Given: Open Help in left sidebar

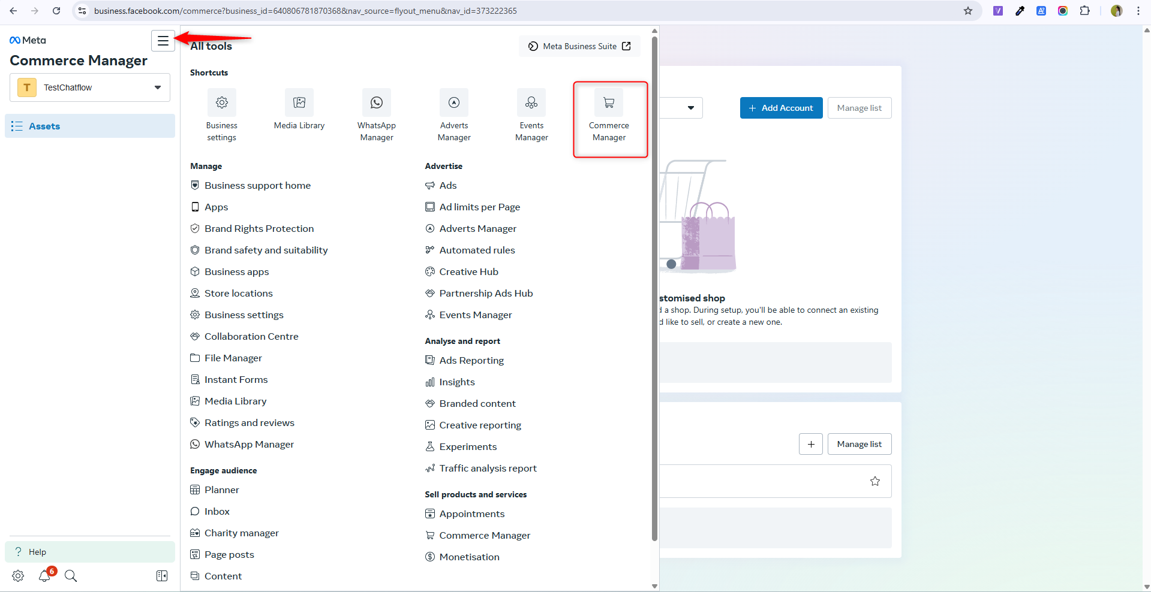Looking at the screenshot, I should tap(90, 552).
